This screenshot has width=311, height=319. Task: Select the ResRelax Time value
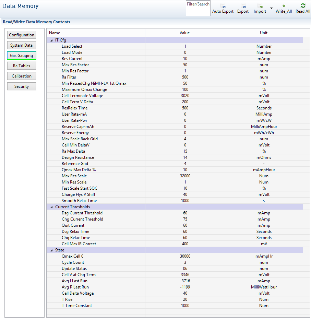tap(185, 108)
